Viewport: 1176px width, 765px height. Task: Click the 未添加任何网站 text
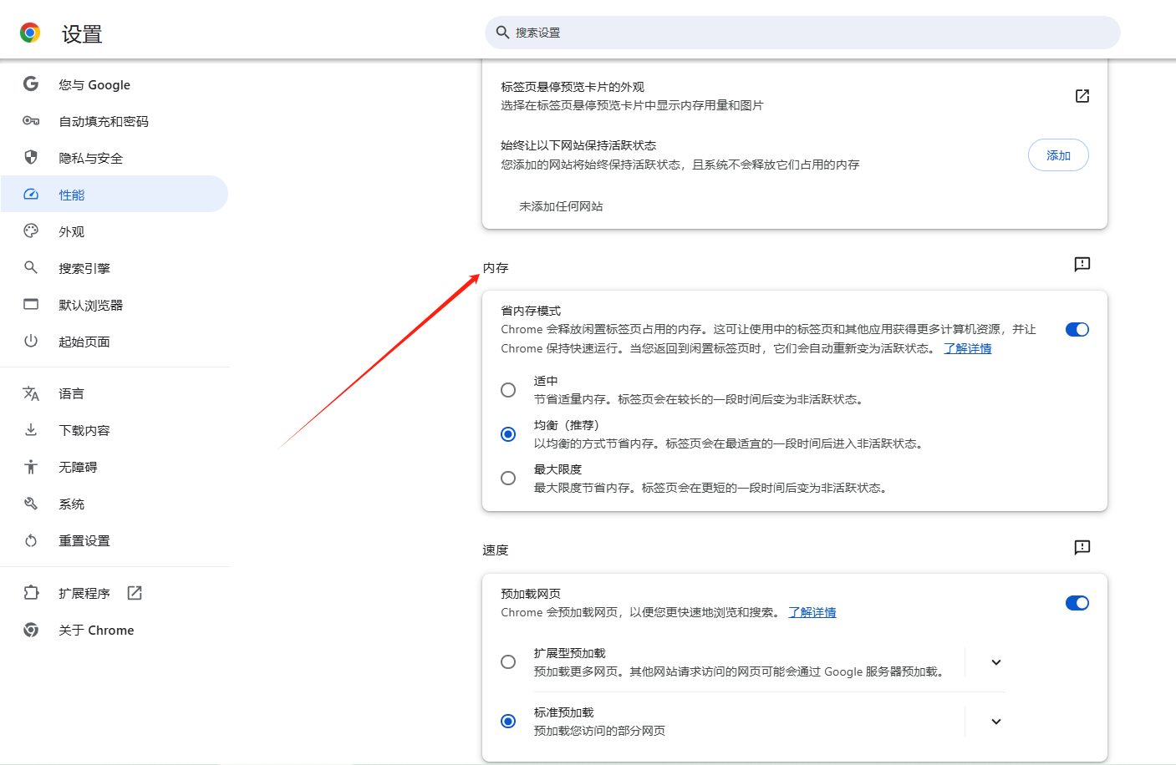point(561,206)
